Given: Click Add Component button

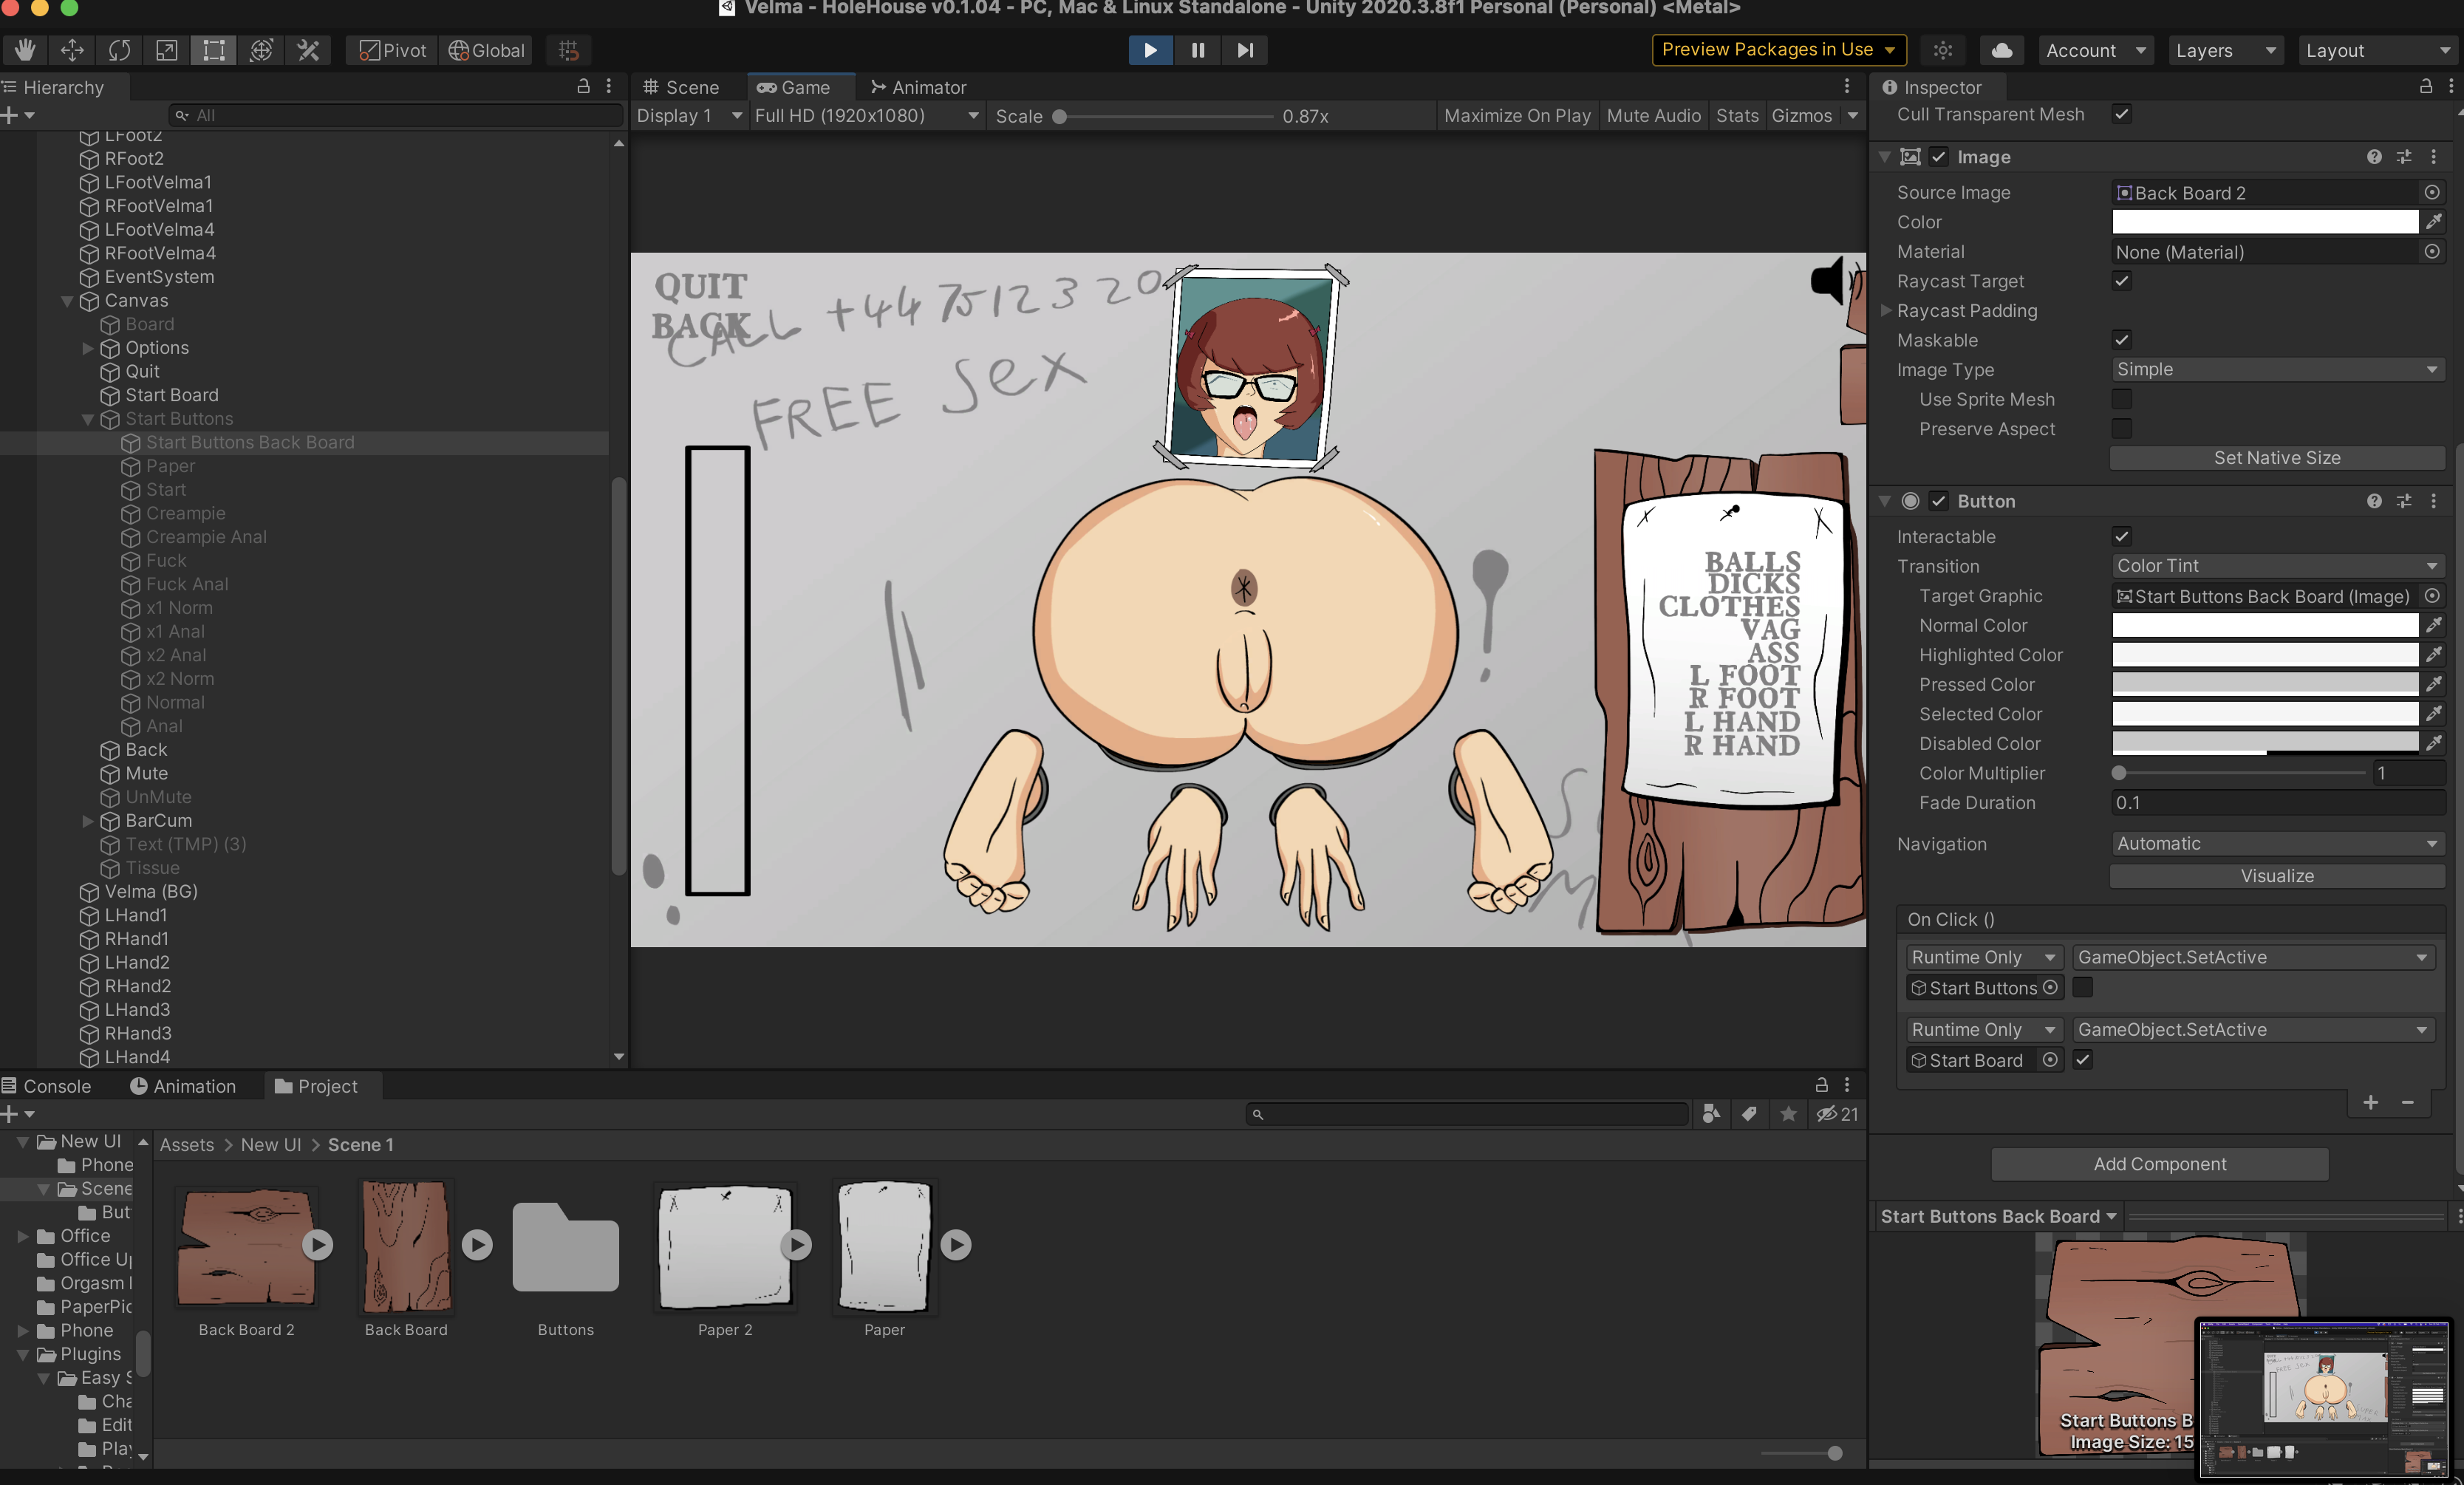Looking at the screenshot, I should [x=2160, y=1164].
